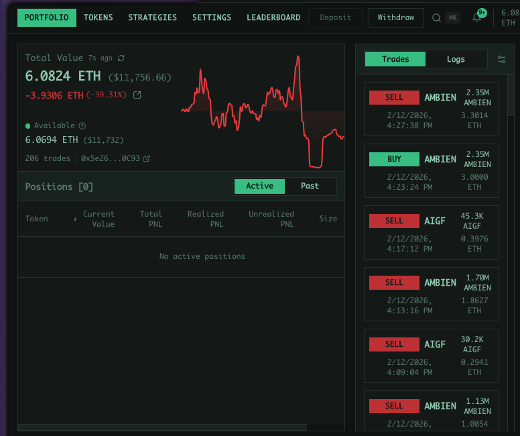Open wallet address 0x5e26...0C93 link
This screenshot has width=520, height=436.
pos(111,158)
